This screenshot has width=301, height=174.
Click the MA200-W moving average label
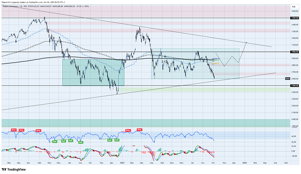tap(216, 59)
